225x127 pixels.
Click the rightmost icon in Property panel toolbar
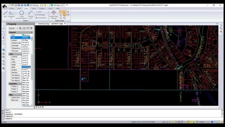pos(31,28)
